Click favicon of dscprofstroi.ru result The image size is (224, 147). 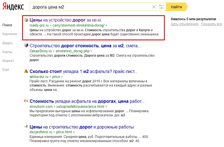(x=26, y=127)
